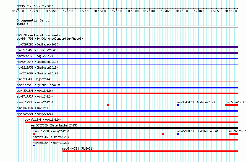Image resolution: width=246 pixels, height=162 pixels.
Task: Select ruler position 3177740
Action: (34, 11)
